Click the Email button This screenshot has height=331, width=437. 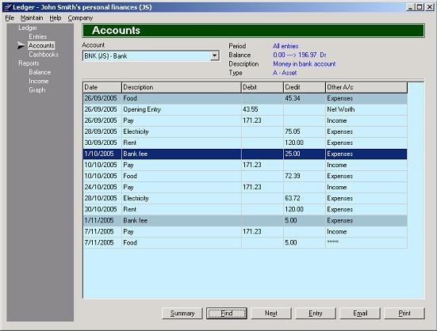pyautogui.click(x=360, y=314)
